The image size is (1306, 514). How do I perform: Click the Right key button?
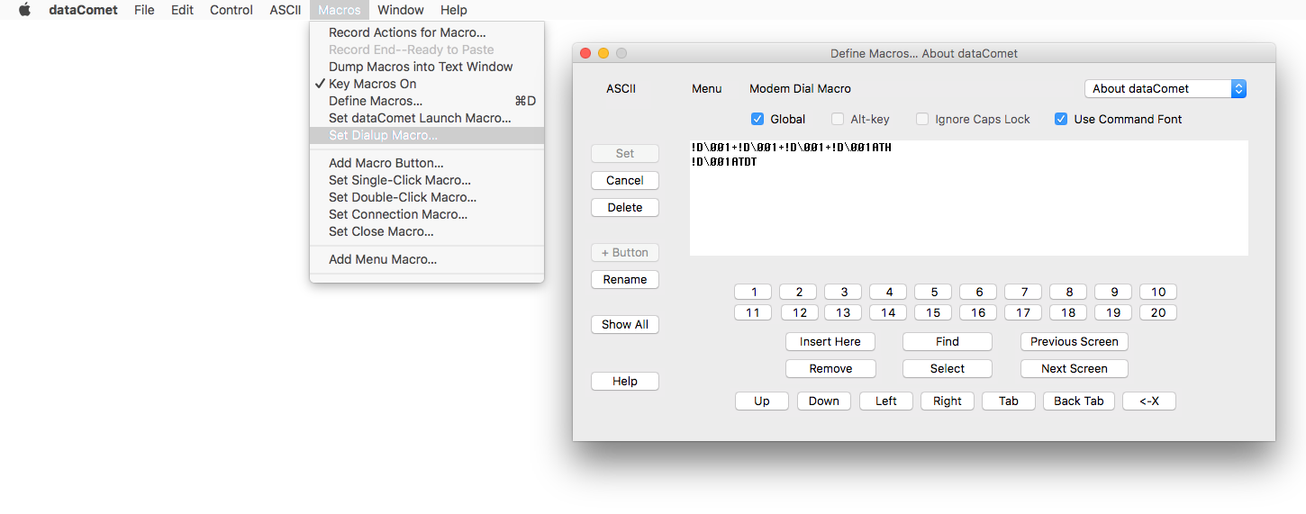tap(948, 401)
